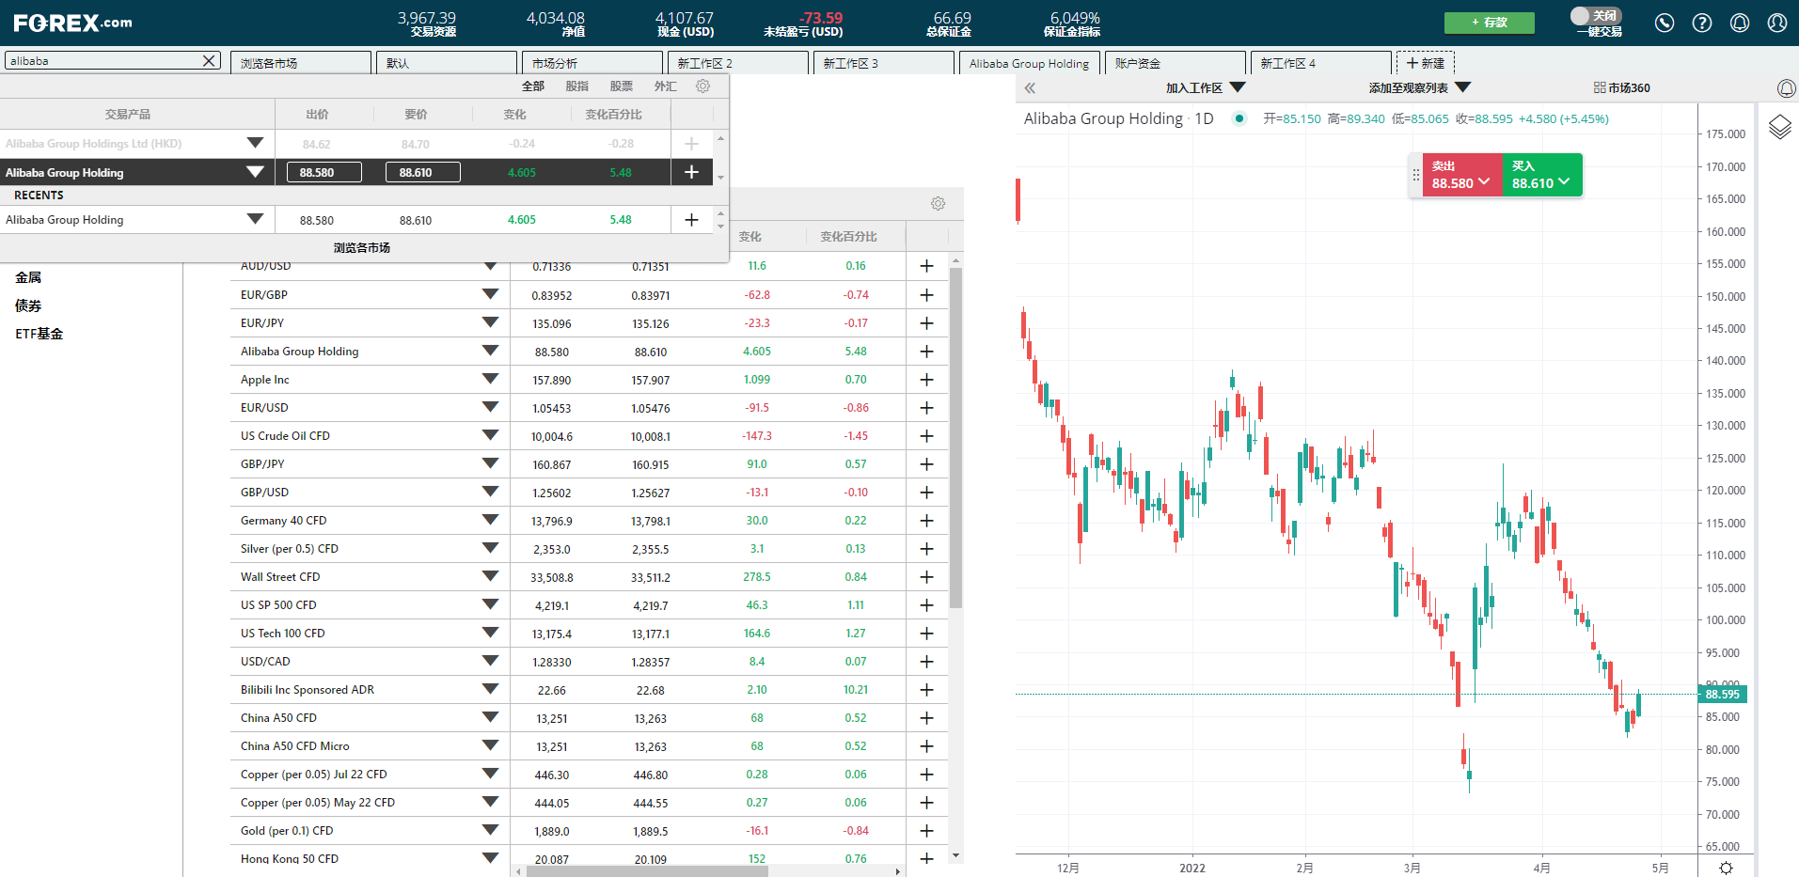Click plus icon for US Crude Oil CFD
The height and width of the screenshot is (877, 1799).
[926, 436]
